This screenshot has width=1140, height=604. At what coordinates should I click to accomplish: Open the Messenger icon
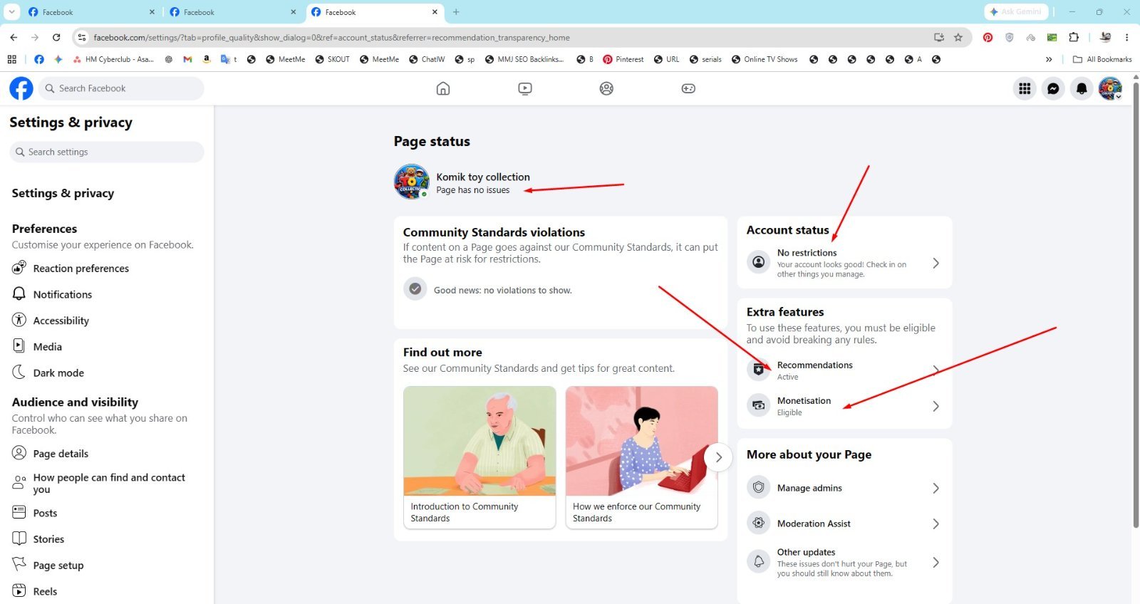(x=1053, y=88)
